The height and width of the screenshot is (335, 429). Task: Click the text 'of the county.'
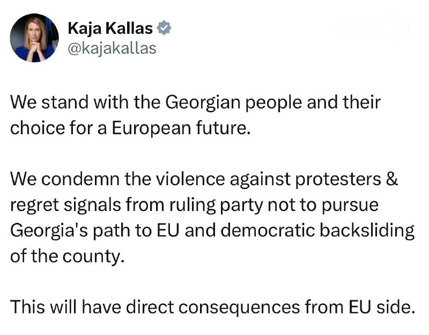point(68,257)
